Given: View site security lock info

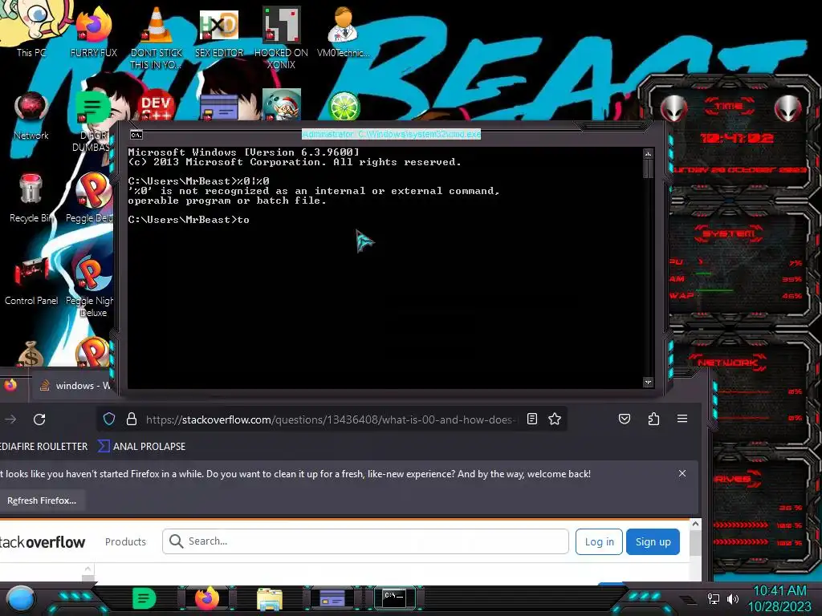Looking at the screenshot, I should point(132,419).
